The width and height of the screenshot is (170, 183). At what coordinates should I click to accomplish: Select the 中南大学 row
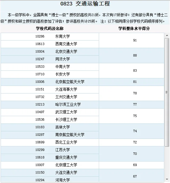pos(50,67)
